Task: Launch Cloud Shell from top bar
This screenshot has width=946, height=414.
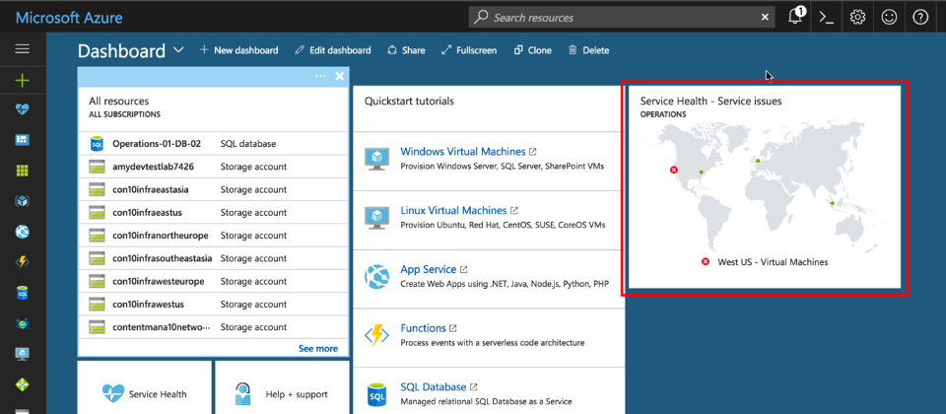Action: (x=826, y=18)
